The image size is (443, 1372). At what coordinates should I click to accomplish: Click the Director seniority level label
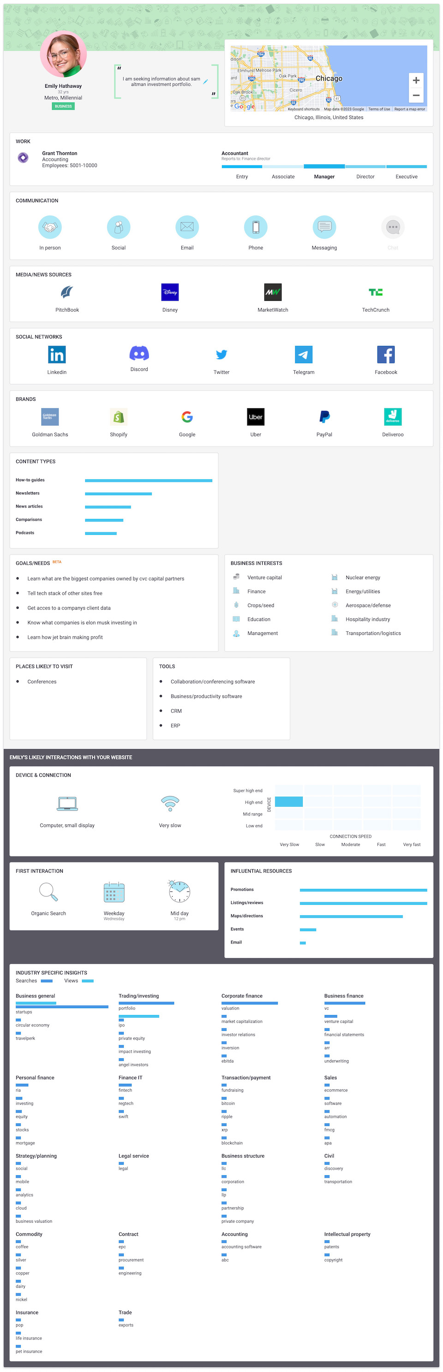pos(365,177)
